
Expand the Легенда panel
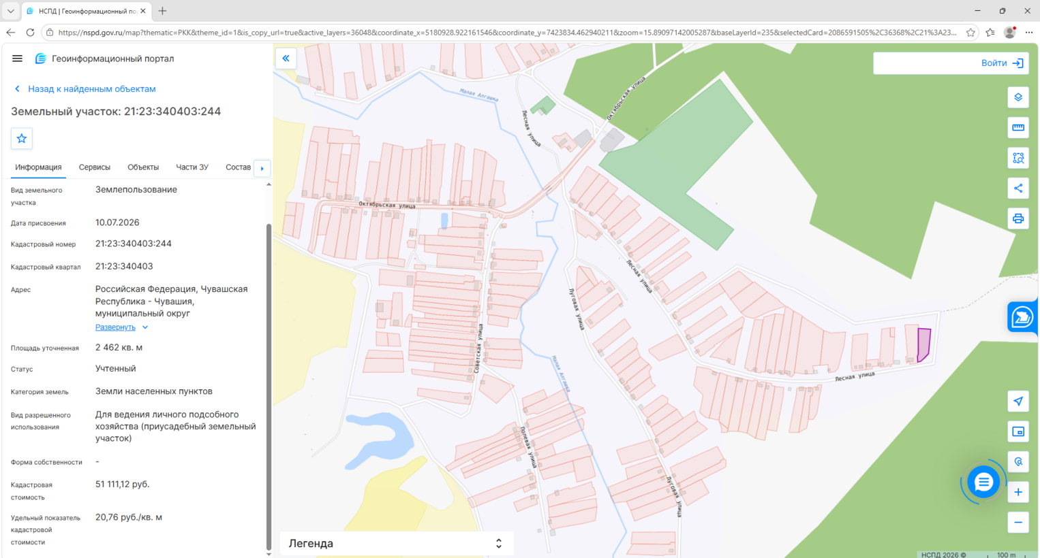397,543
